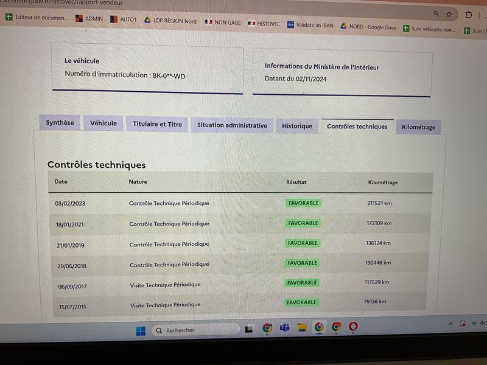Open the NORD - Google Drive bookmark
The image size is (487, 365).
tap(368, 27)
